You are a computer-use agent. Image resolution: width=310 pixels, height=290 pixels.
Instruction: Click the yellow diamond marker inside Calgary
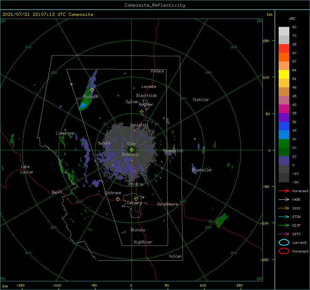[x=136, y=199]
